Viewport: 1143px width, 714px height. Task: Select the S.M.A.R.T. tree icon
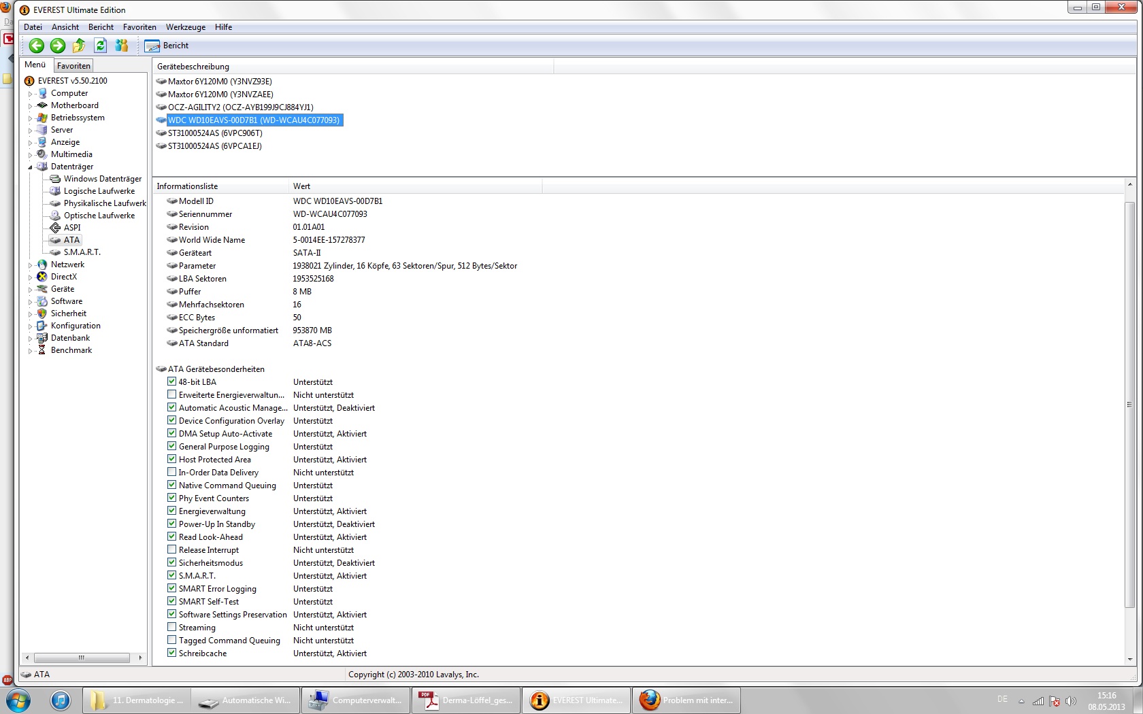click(55, 252)
